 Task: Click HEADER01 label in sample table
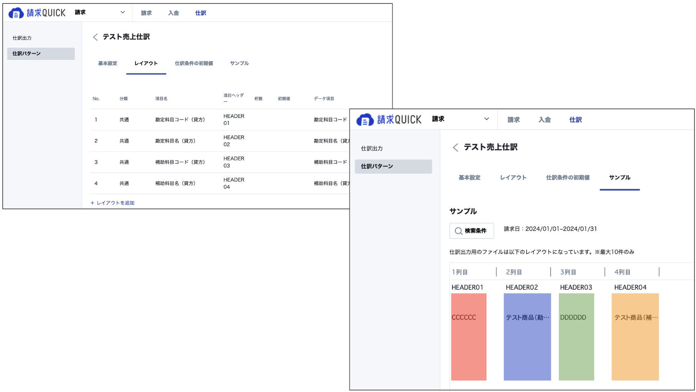[467, 287]
